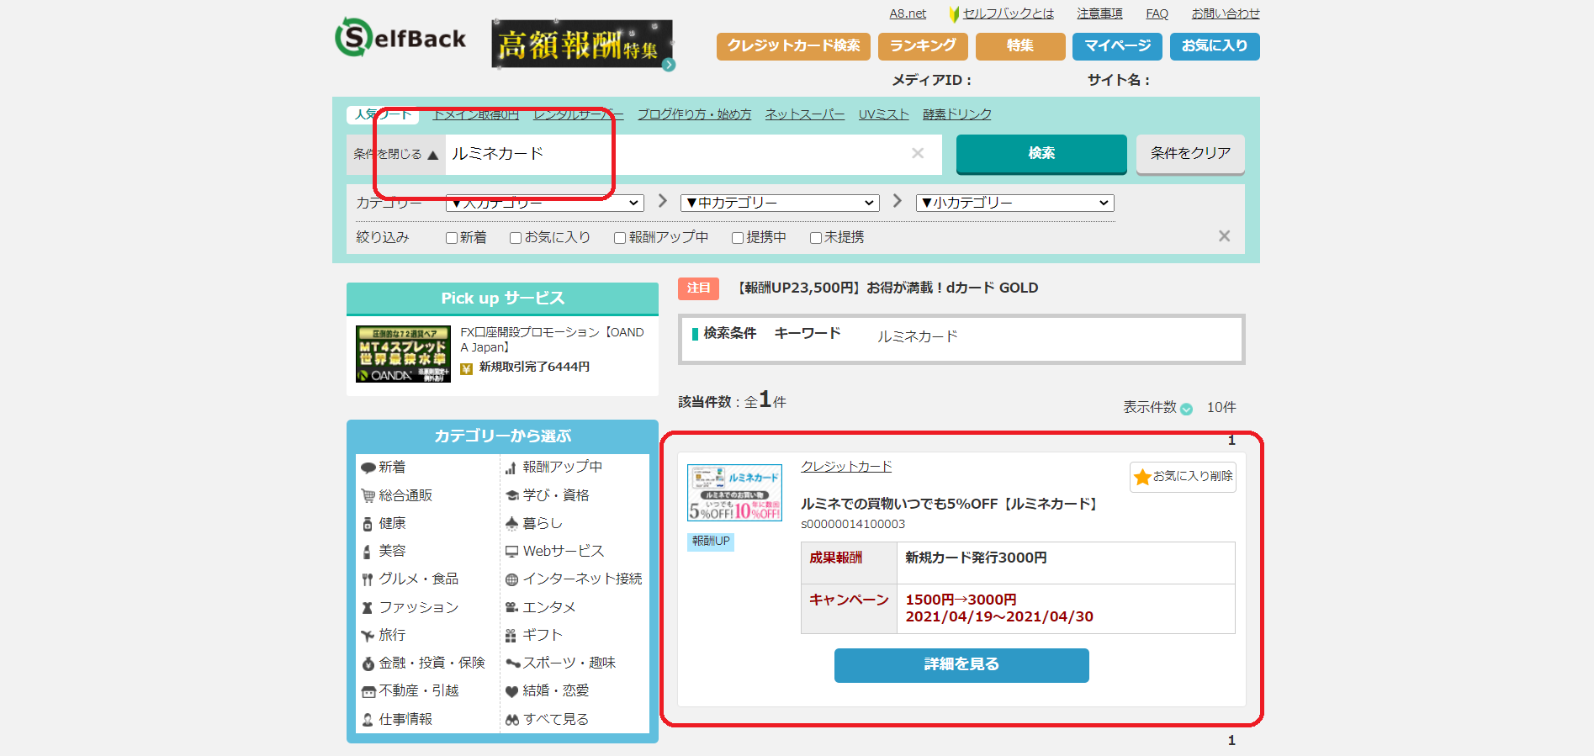Open the 特集 menu
This screenshot has height=756, width=1594.
(x=1020, y=45)
